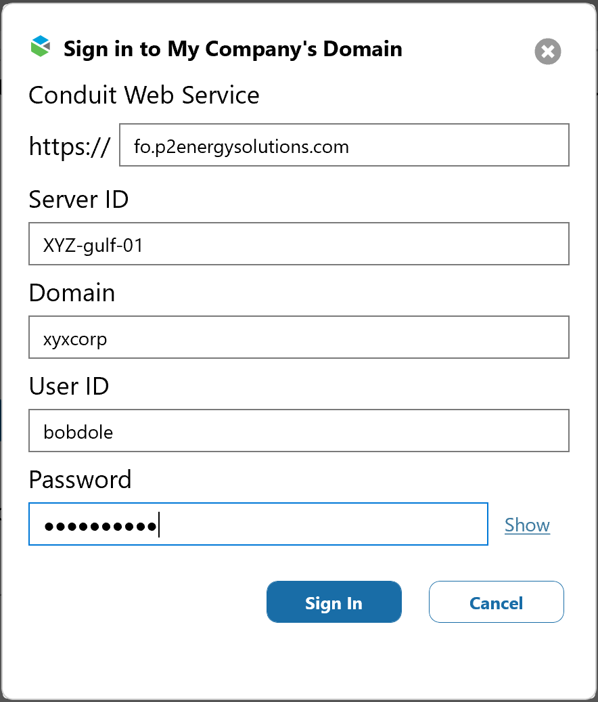Close the sign-in dialog with X icon
598x702 pixels.
coord(548,51)
